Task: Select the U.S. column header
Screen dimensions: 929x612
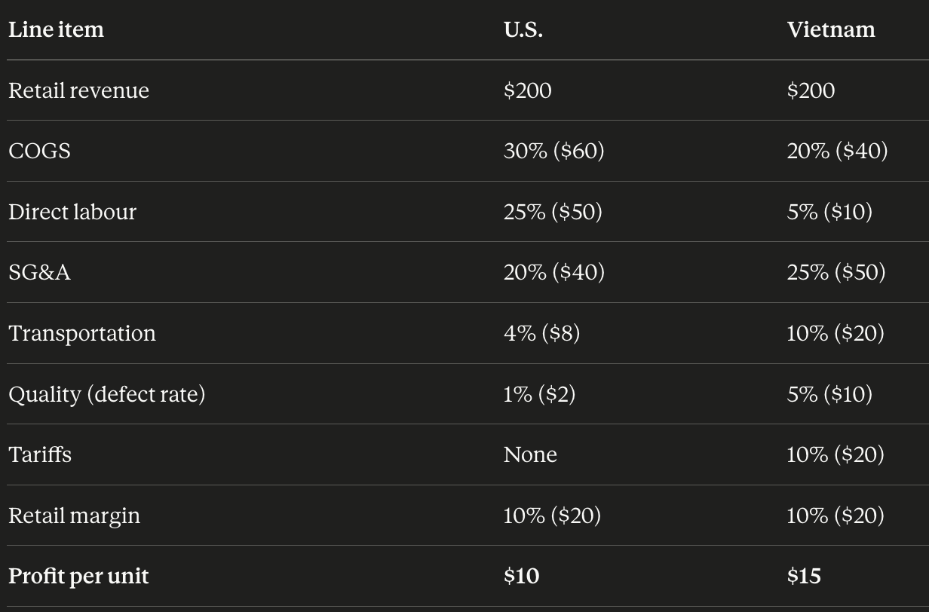Action: [523, 30]
